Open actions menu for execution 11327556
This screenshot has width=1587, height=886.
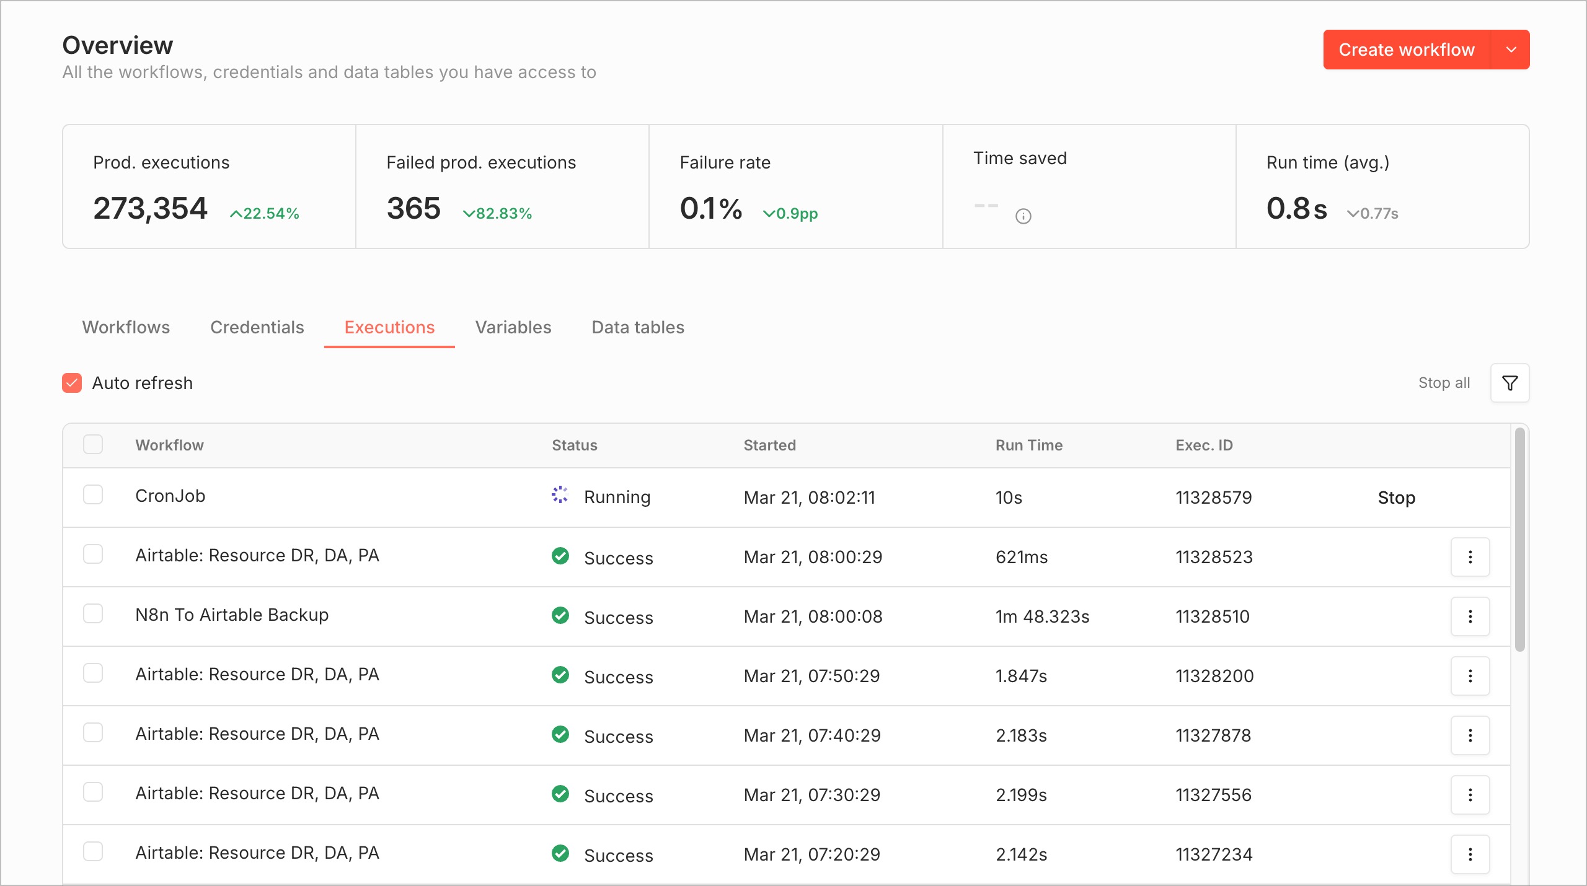point(1470,795)
